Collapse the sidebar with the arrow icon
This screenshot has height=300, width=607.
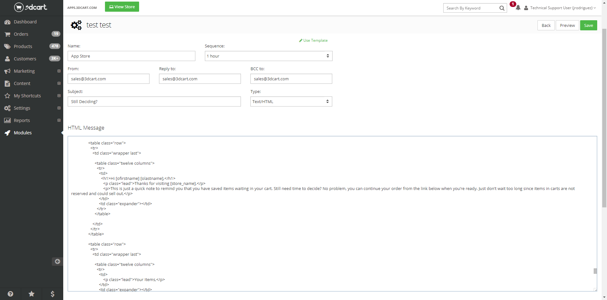pyautogui.click(x=57, y=261)
